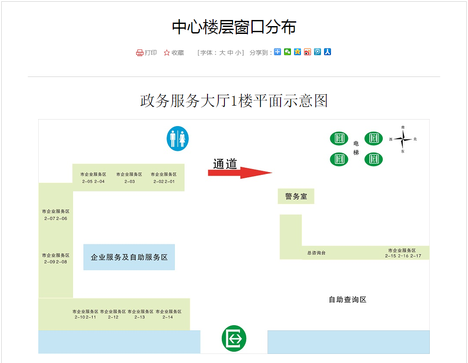Share to Sina Weibo icon

point(308,52)
